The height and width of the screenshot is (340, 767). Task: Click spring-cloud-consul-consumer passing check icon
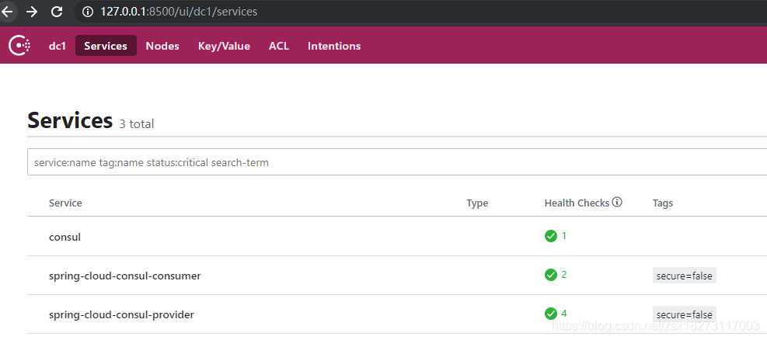551,275
